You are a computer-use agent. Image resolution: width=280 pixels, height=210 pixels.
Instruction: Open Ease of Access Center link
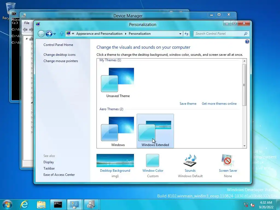point(59,175)
